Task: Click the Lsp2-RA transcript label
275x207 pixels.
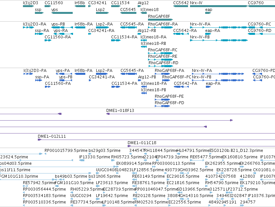Action: coord(104,24)
